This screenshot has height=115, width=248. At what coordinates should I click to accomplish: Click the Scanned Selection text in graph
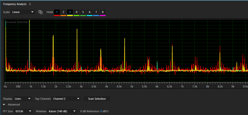pyautogui.click(x=17, y=22)
